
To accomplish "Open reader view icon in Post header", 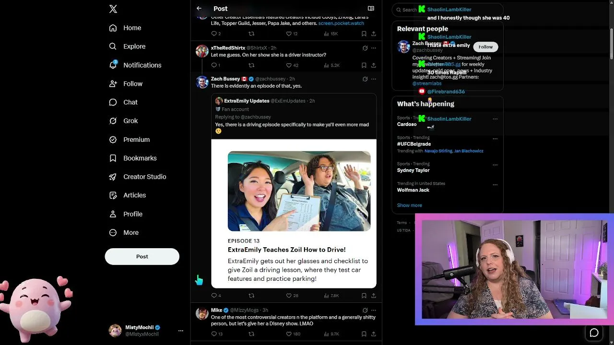I will coord(371,9).
